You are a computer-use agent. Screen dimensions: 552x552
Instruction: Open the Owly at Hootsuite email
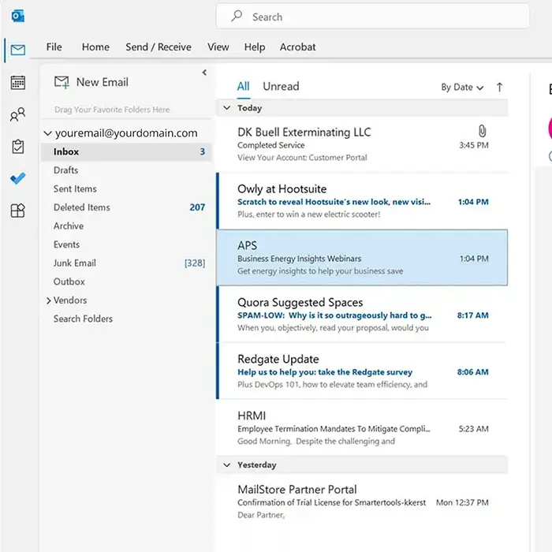point(362,201)
